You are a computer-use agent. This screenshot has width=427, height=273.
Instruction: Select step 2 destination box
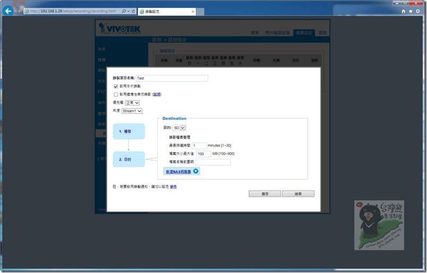point(129,159)
